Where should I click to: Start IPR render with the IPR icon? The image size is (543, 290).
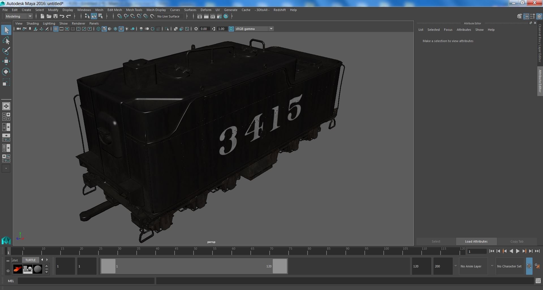[x=213, y=16]
